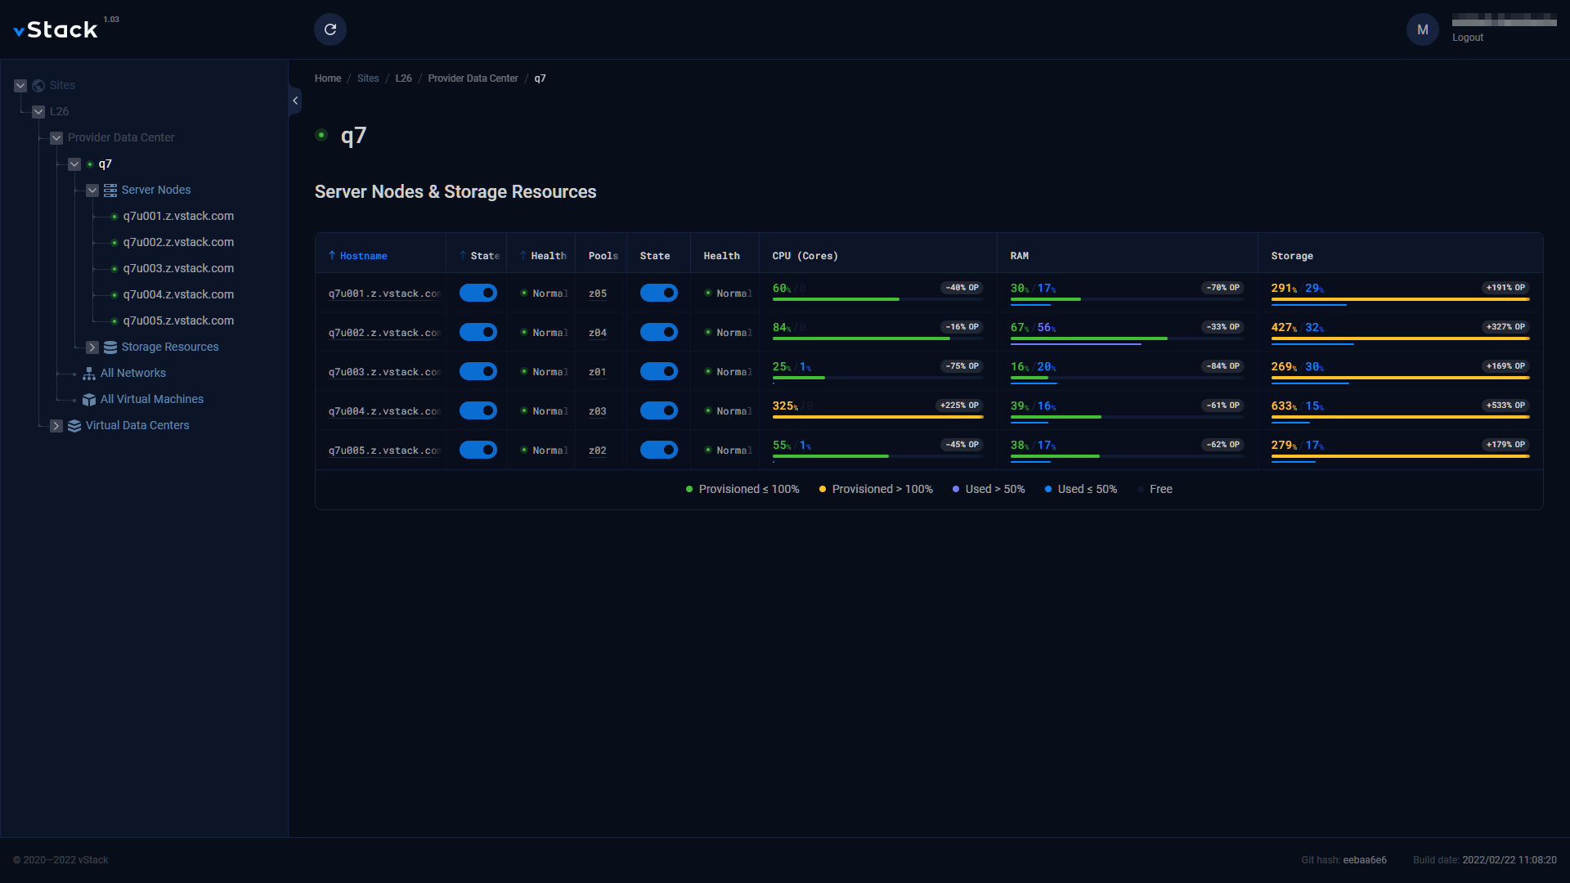Click the All Networks topology icon
The height and width of the screenshot is (883, 1570).
click(x=89, y=373)
